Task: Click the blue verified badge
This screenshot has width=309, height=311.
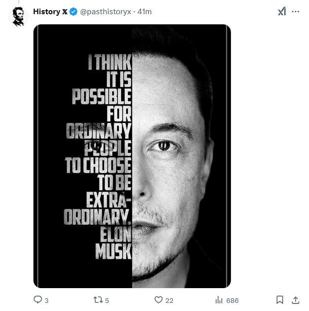Action: tap(73, 12)
